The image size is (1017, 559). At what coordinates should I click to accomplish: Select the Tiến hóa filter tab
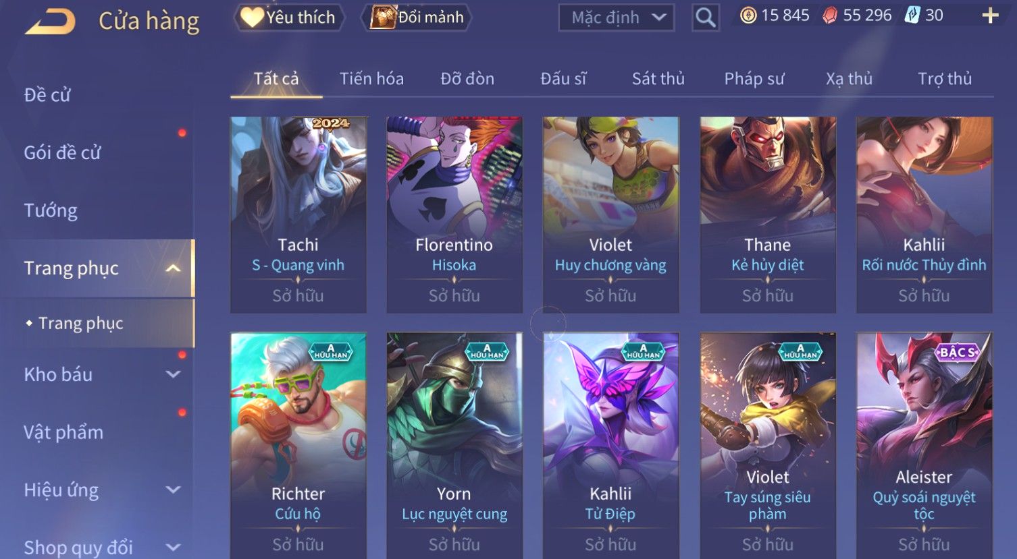click(x=371, y=79)
